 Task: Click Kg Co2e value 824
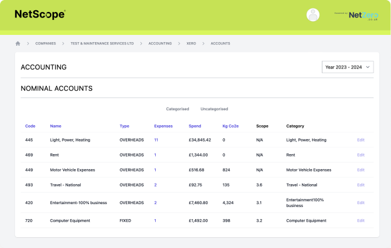coord(226,170)
